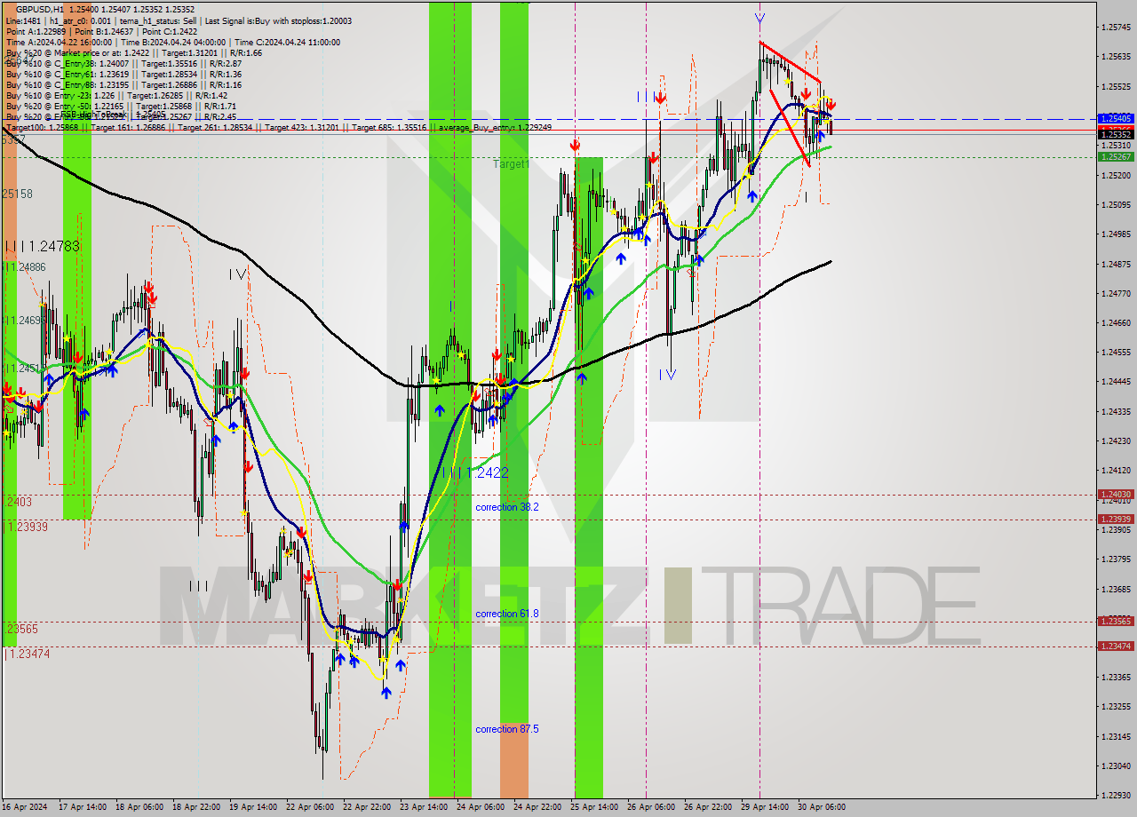The image size is (1137, 817).
Task: Click the '22 Apr 06:00' time axis label
Action: tap(310, 807)
